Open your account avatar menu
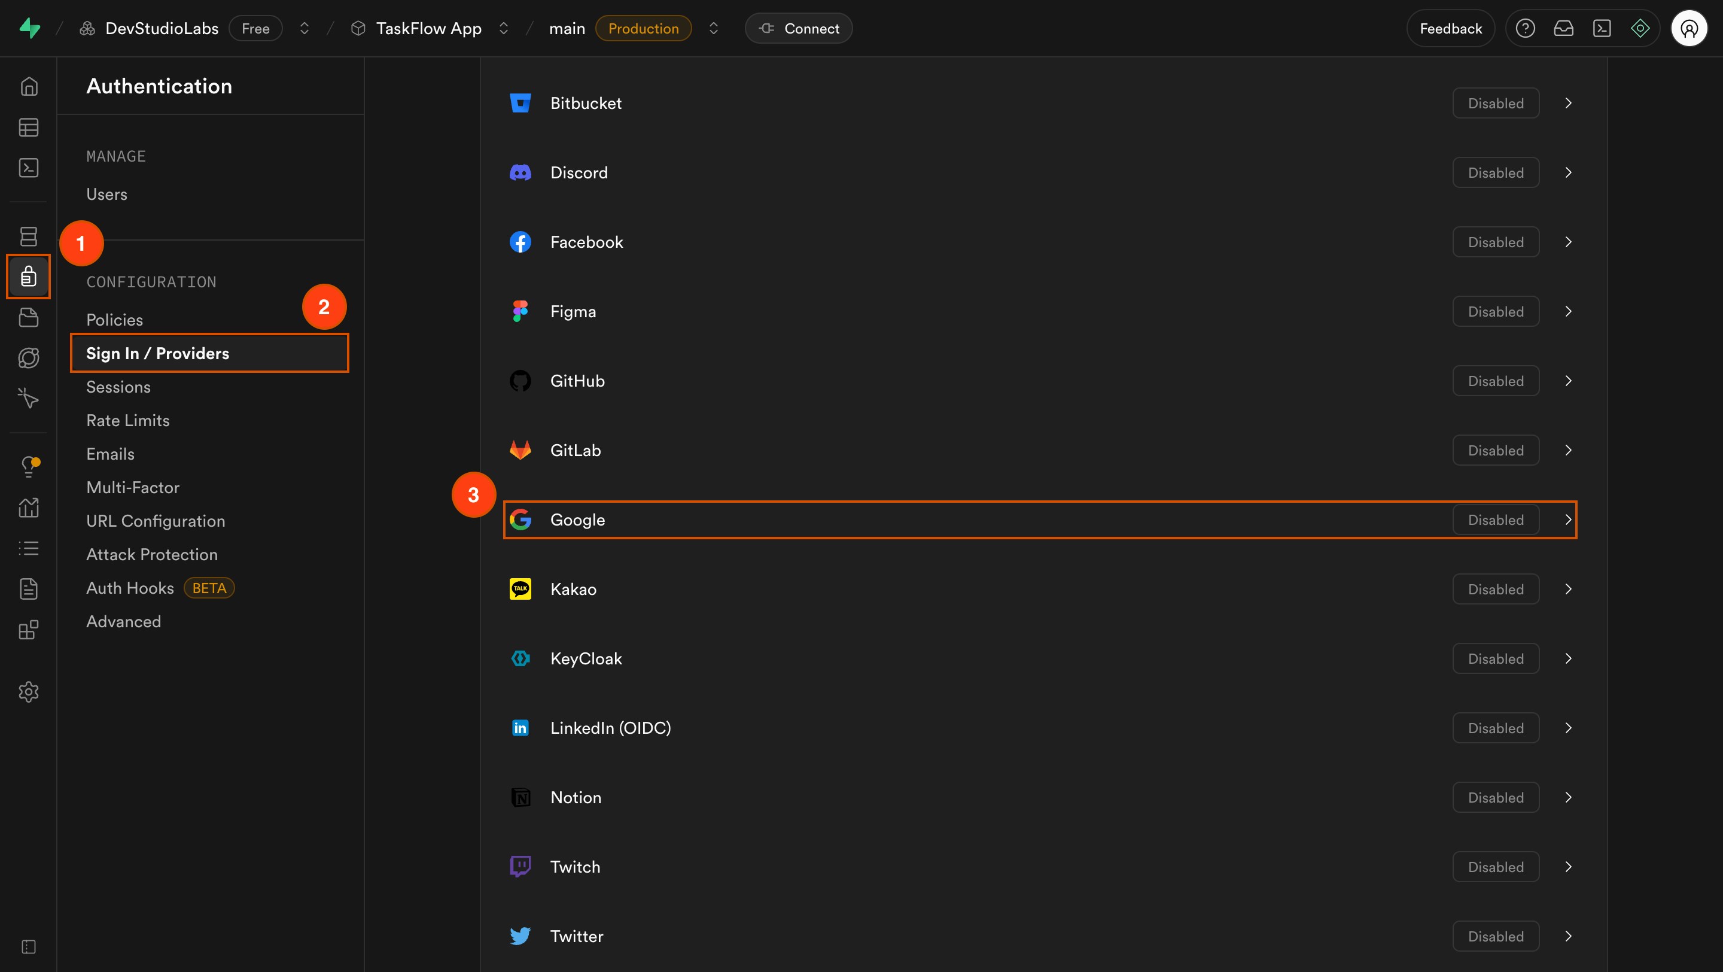The width and height of the screenshot is (1723, 972). (x=1689, y=28)
